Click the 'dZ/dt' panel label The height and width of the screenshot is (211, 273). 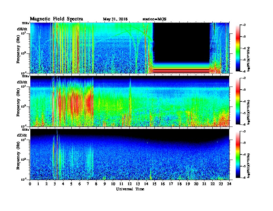click(22, 135)
